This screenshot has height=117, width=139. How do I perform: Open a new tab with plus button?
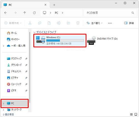54,5
